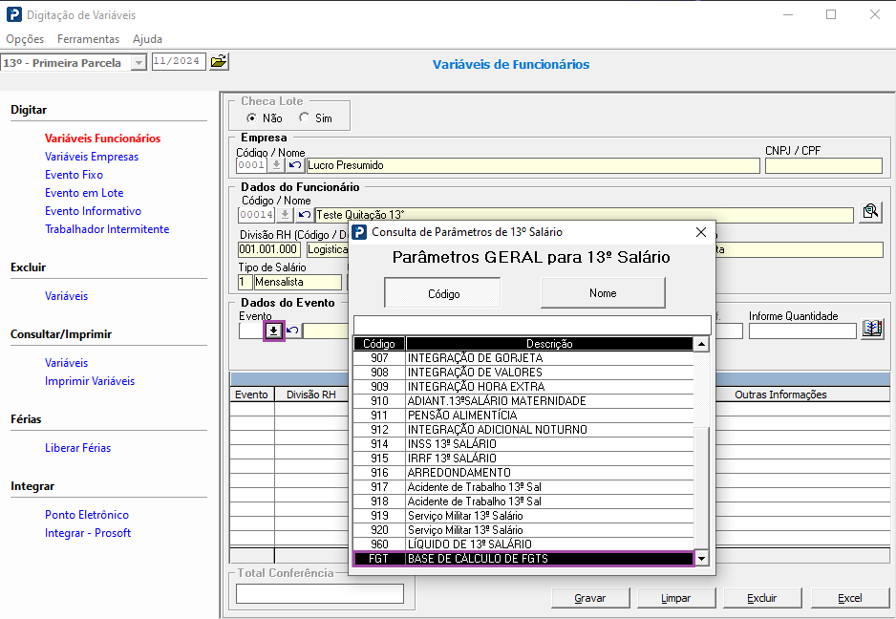This screenshot has height=619, width=896.
Task: Click the 11/2024 period field
Action: click(179, 61)
